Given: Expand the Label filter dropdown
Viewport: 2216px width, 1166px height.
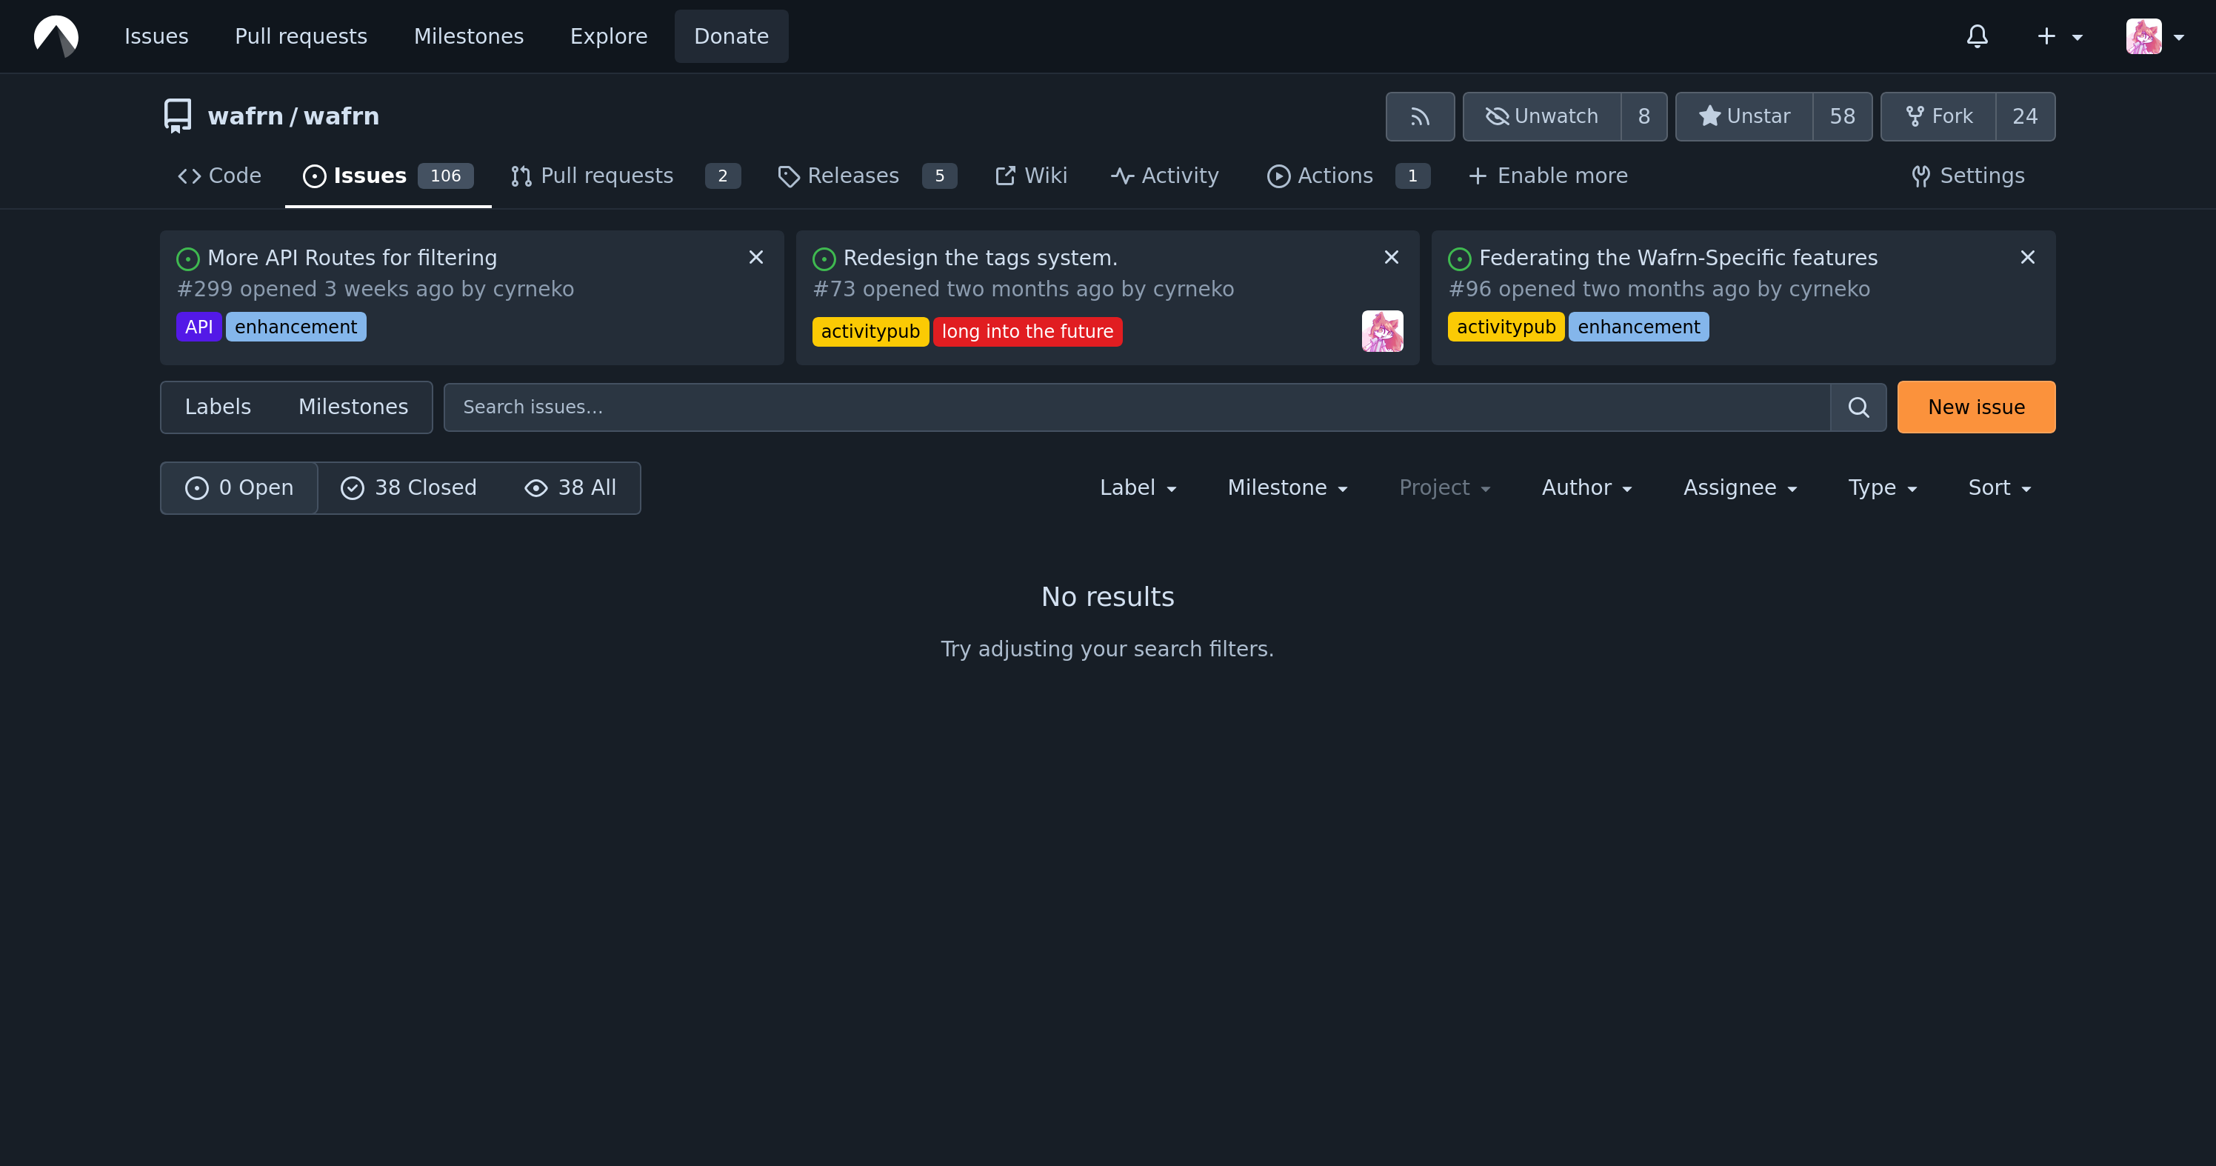Looking at the screenshot, I should [1137, 488].
